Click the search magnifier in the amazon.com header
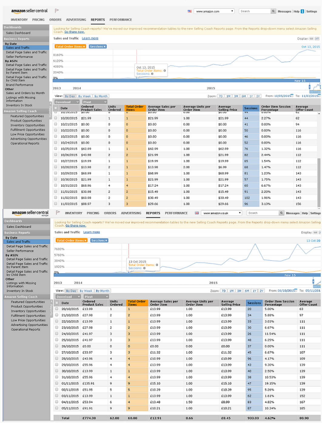Viewport: 322px width, 423px height. [273, 11]
